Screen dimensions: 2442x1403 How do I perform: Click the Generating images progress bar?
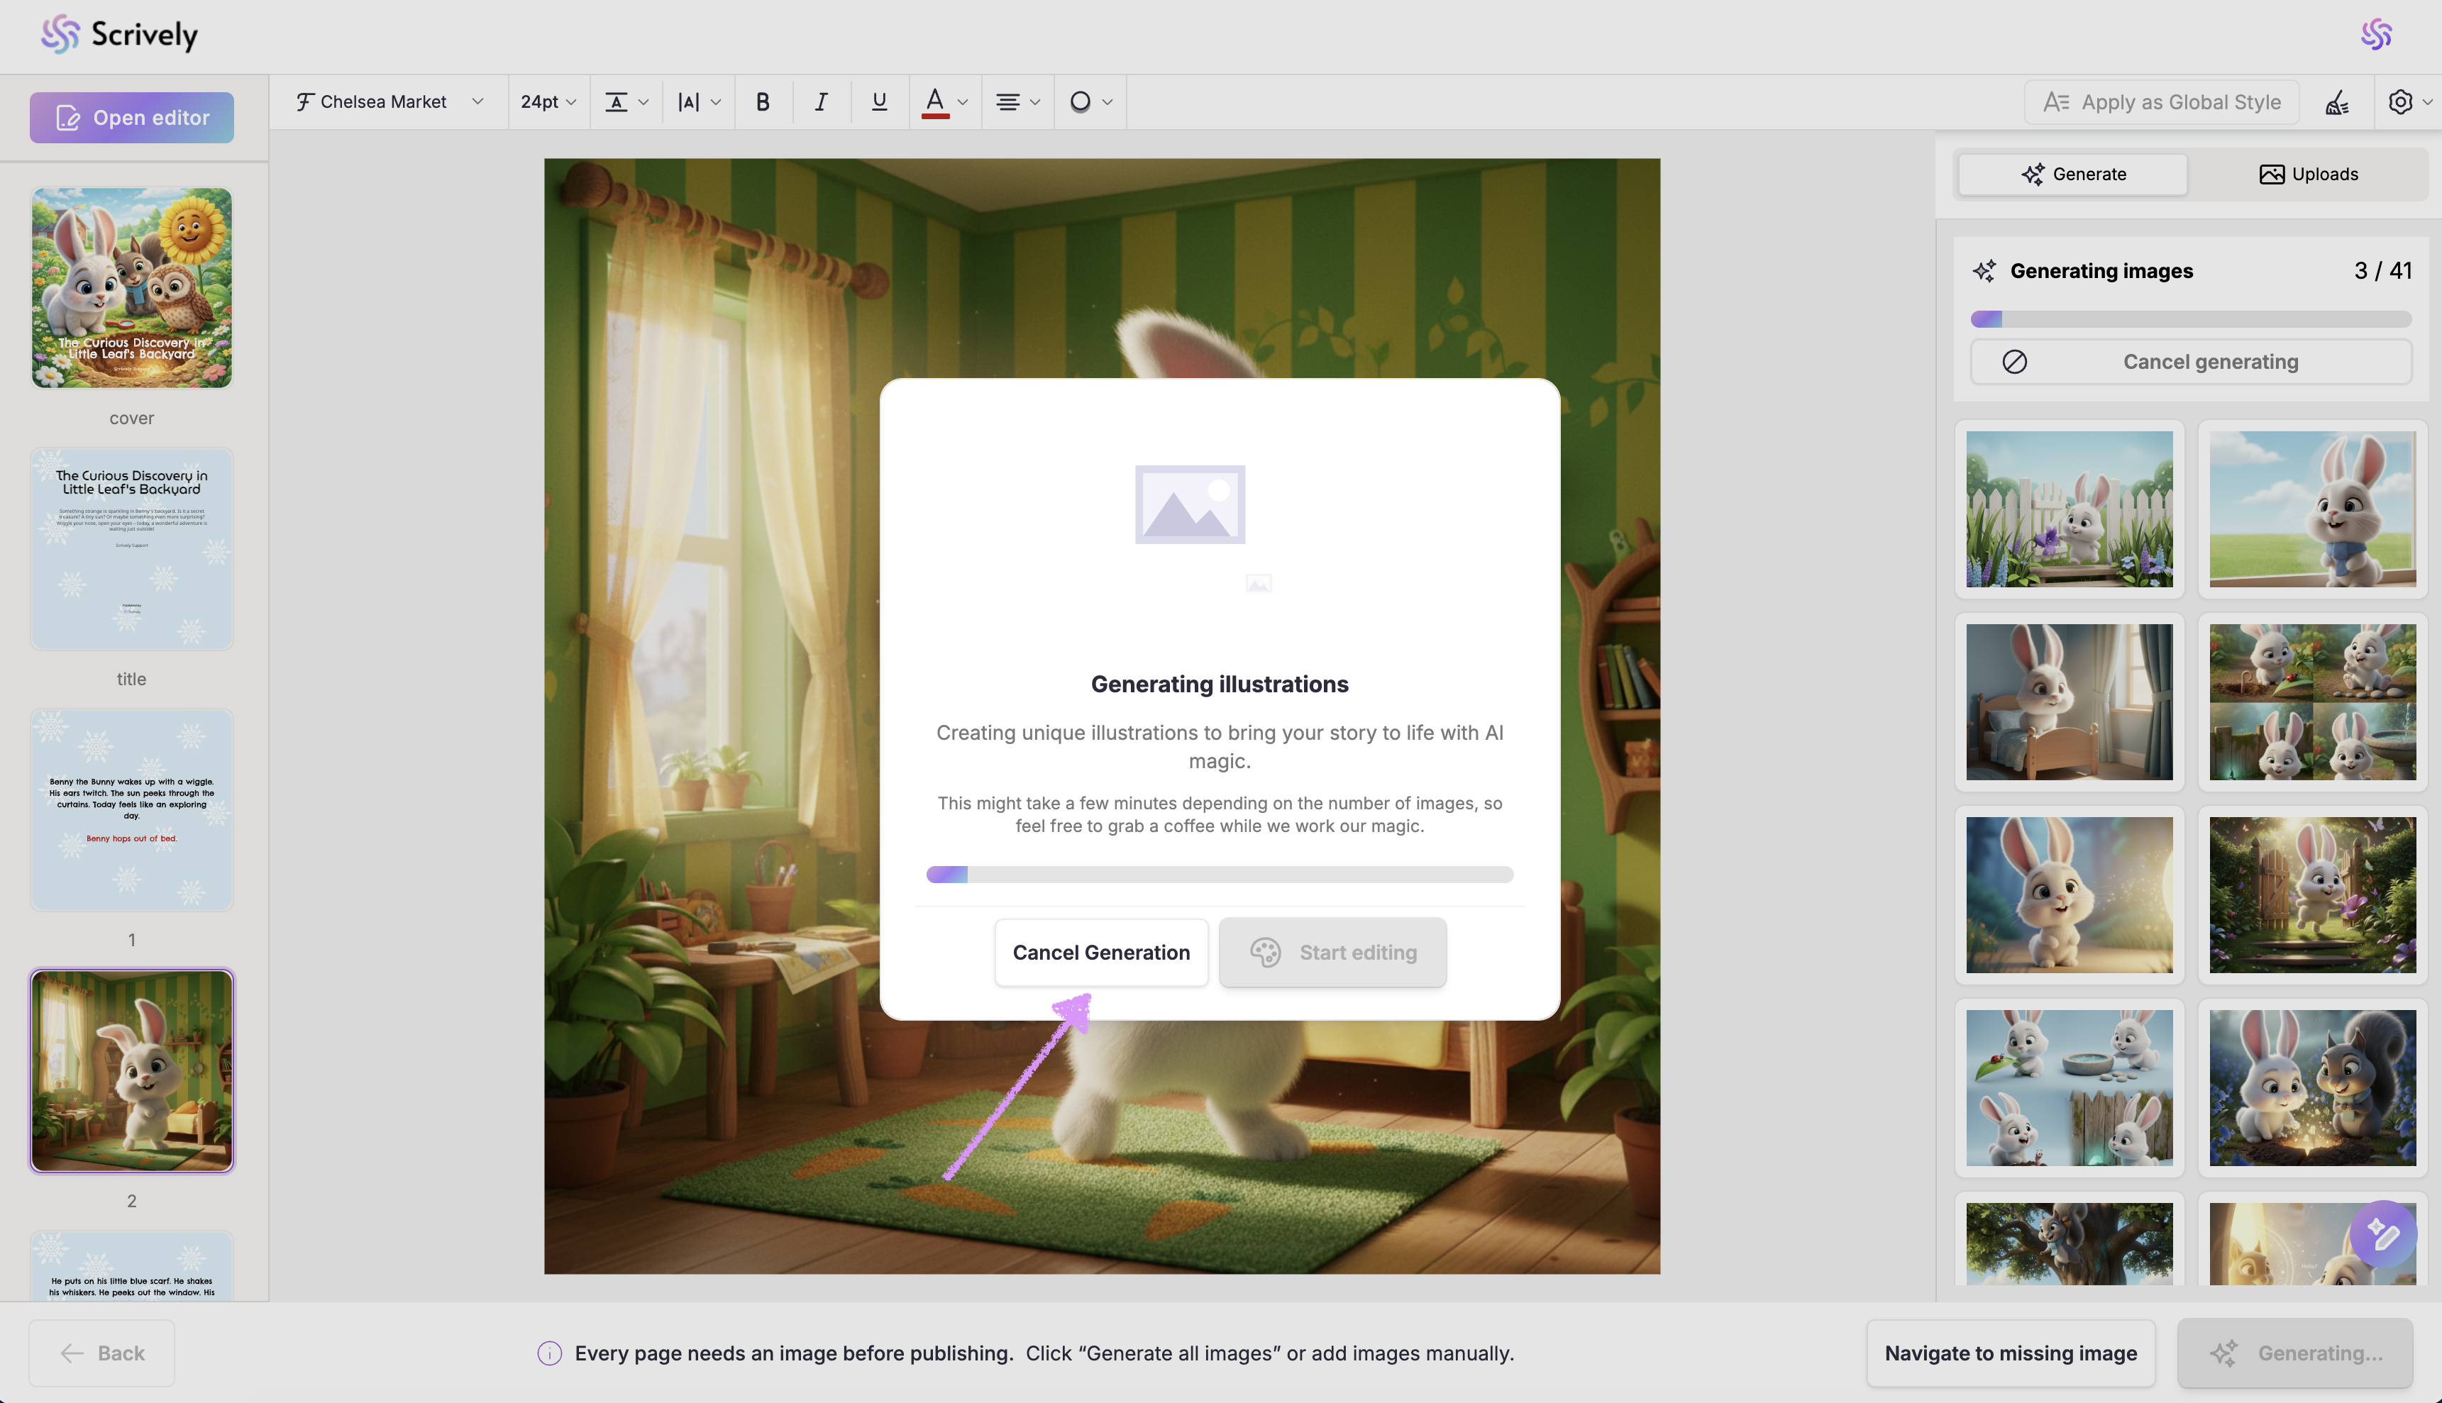[2190, 319]
